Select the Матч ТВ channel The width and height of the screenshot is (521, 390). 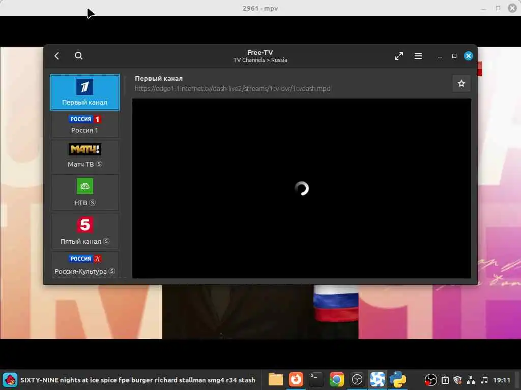pyautogui.click(x=85, y=156)
